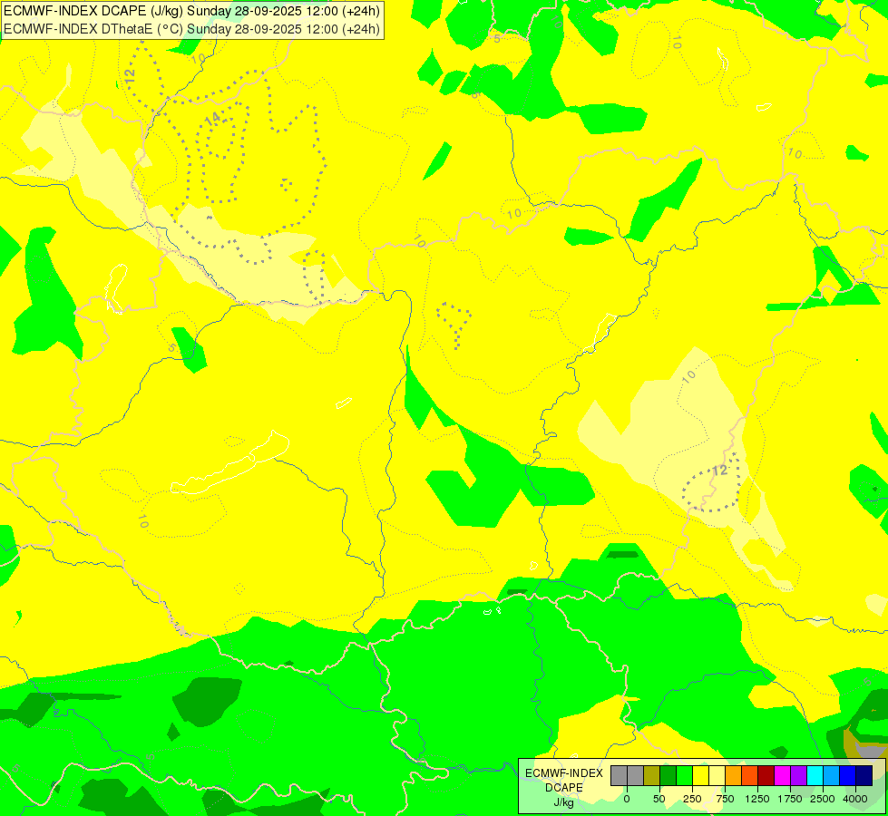The image size is (888, 816).
Task: Click the legend value 50
Action: click(x=659, y=799)
